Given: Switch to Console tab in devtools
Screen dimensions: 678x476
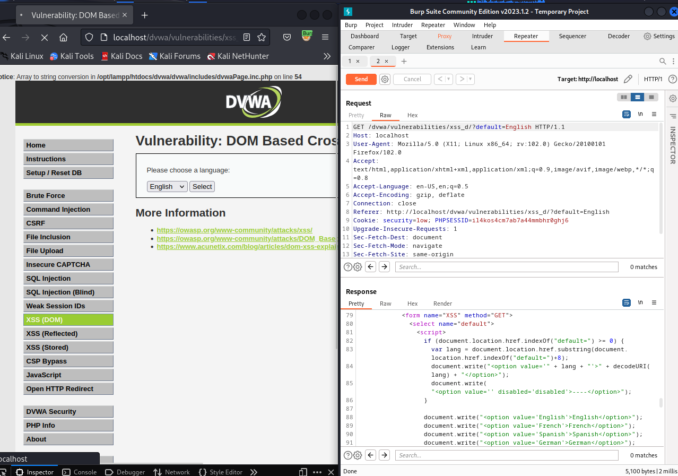Looking at the screenshot, I should 80,472.
